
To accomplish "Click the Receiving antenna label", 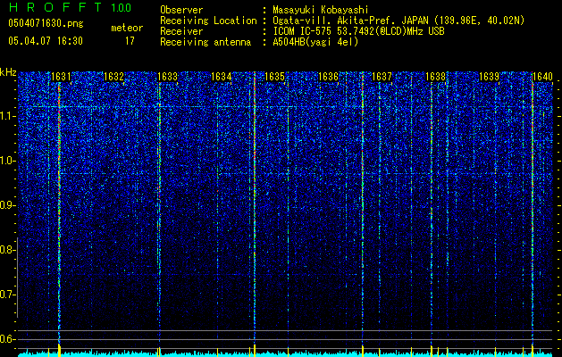I will click(206, 42).
